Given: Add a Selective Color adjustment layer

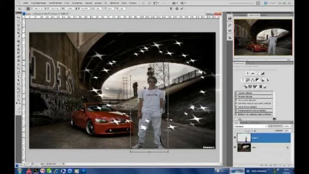Looking at the screenshot, I should (265, 87).
